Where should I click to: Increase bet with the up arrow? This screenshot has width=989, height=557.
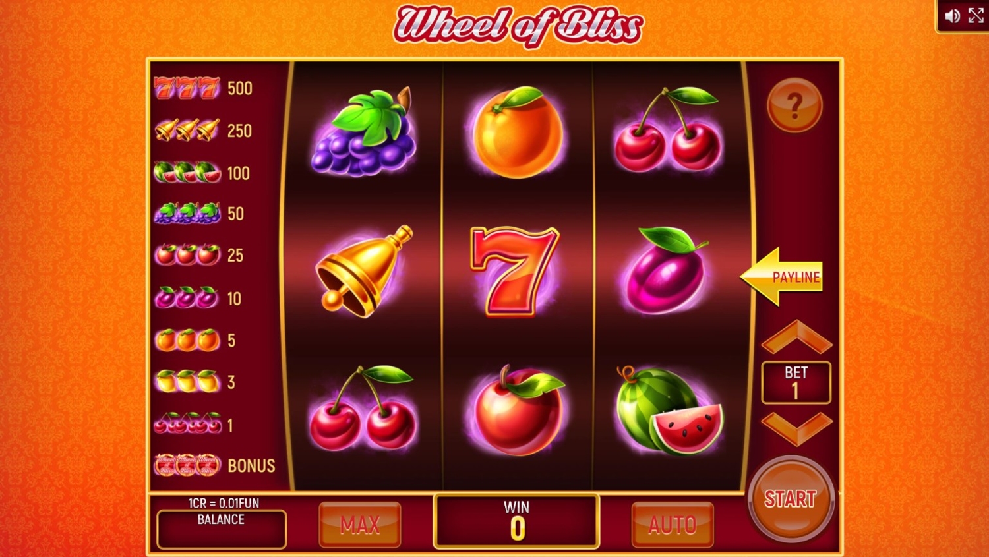[796, 336]
